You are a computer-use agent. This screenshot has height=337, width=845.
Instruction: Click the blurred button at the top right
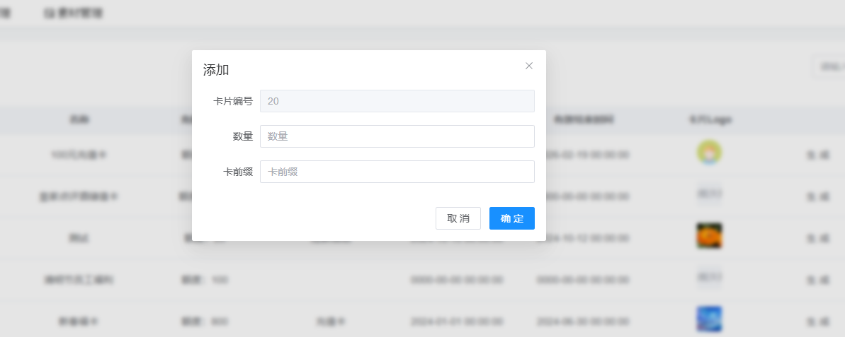(x=828, y=66)
